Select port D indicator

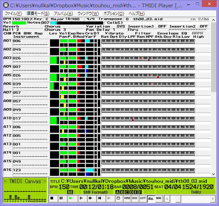[x=131, y=192]
